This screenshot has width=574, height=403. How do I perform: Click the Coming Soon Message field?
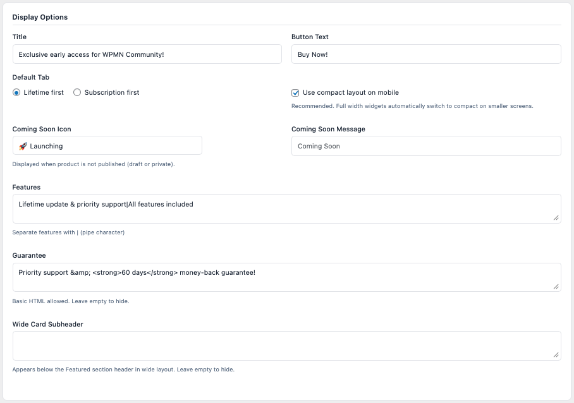[426, 146]
